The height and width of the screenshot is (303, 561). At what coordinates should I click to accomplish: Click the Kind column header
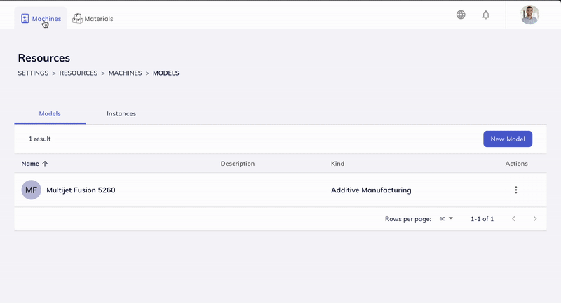click(337, 164)
